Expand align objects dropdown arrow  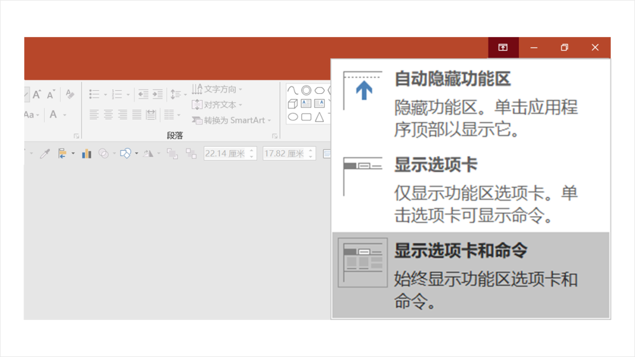[73, 154]
